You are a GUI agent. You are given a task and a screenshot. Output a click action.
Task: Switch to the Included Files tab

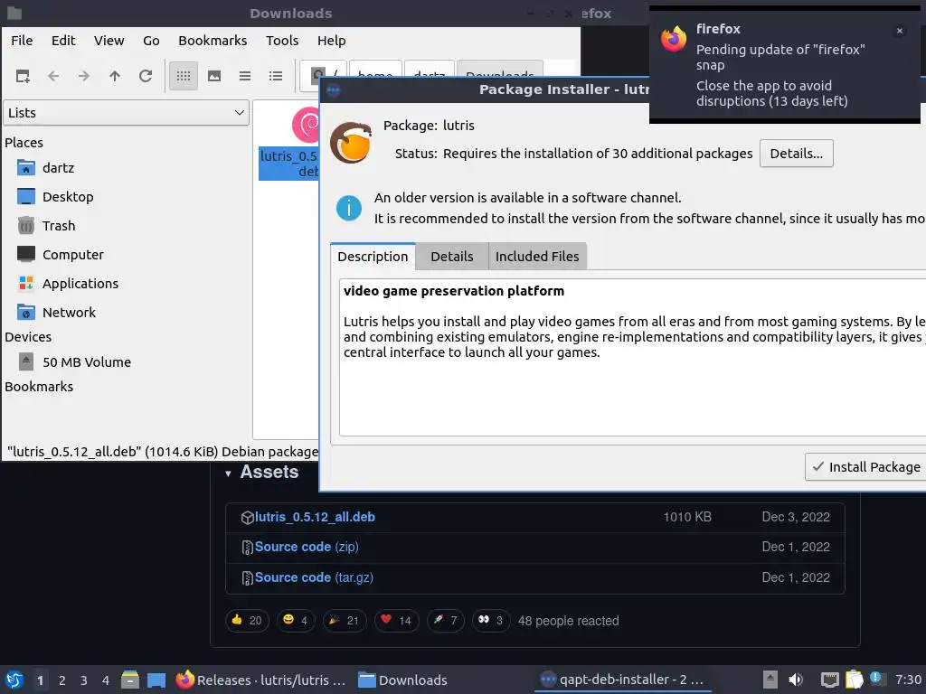coord(537,257)
